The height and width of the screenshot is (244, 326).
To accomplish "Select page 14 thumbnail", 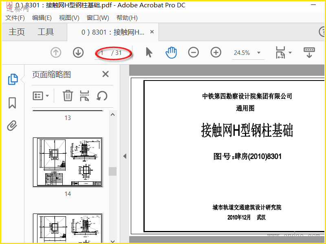I will click(68, 162).
